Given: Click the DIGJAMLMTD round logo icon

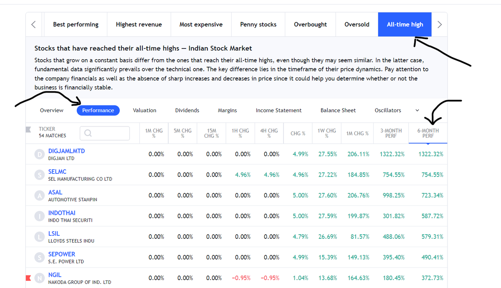Looking at the screenshot, I should click(x=39, y=154).
